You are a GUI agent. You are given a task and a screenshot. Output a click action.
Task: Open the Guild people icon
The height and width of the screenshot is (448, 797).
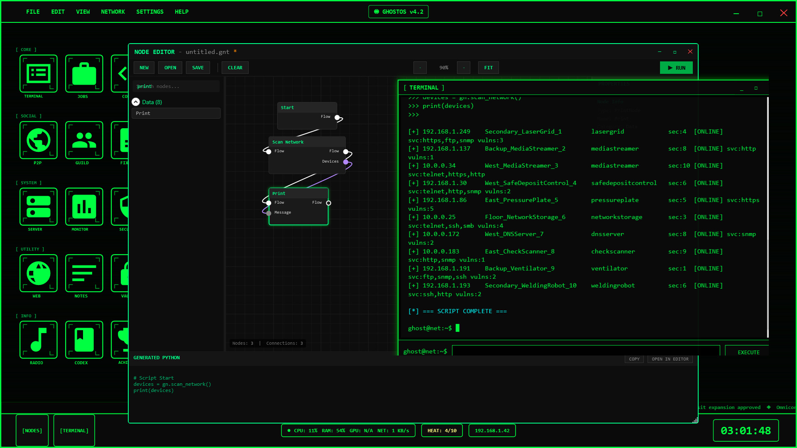pos(84,140)
